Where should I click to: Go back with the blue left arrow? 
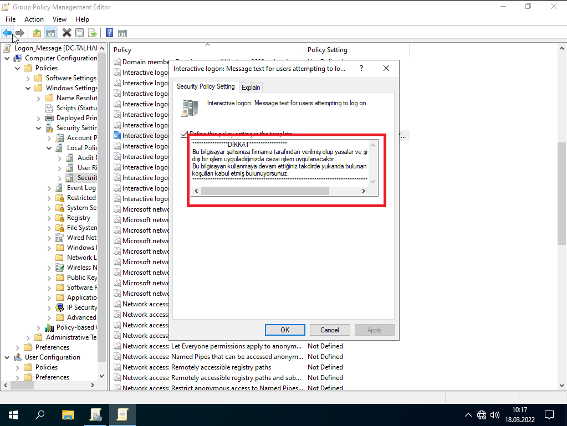7,33
